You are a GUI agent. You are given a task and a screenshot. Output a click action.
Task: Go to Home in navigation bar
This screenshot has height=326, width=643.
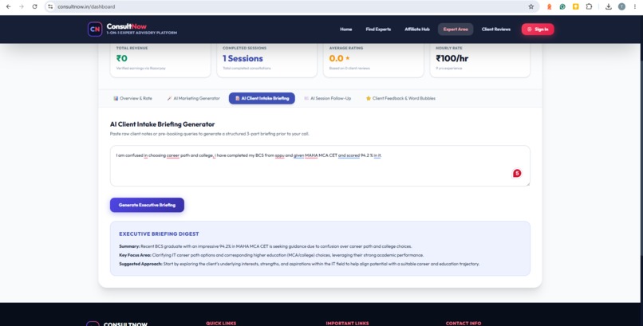click(x=345, y=29)
